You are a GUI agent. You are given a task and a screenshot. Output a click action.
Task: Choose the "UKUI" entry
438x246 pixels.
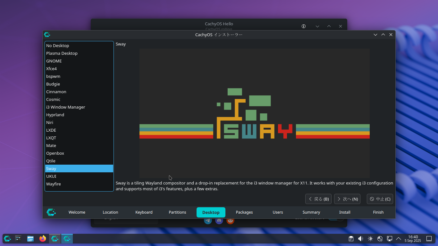pos(79,176)
